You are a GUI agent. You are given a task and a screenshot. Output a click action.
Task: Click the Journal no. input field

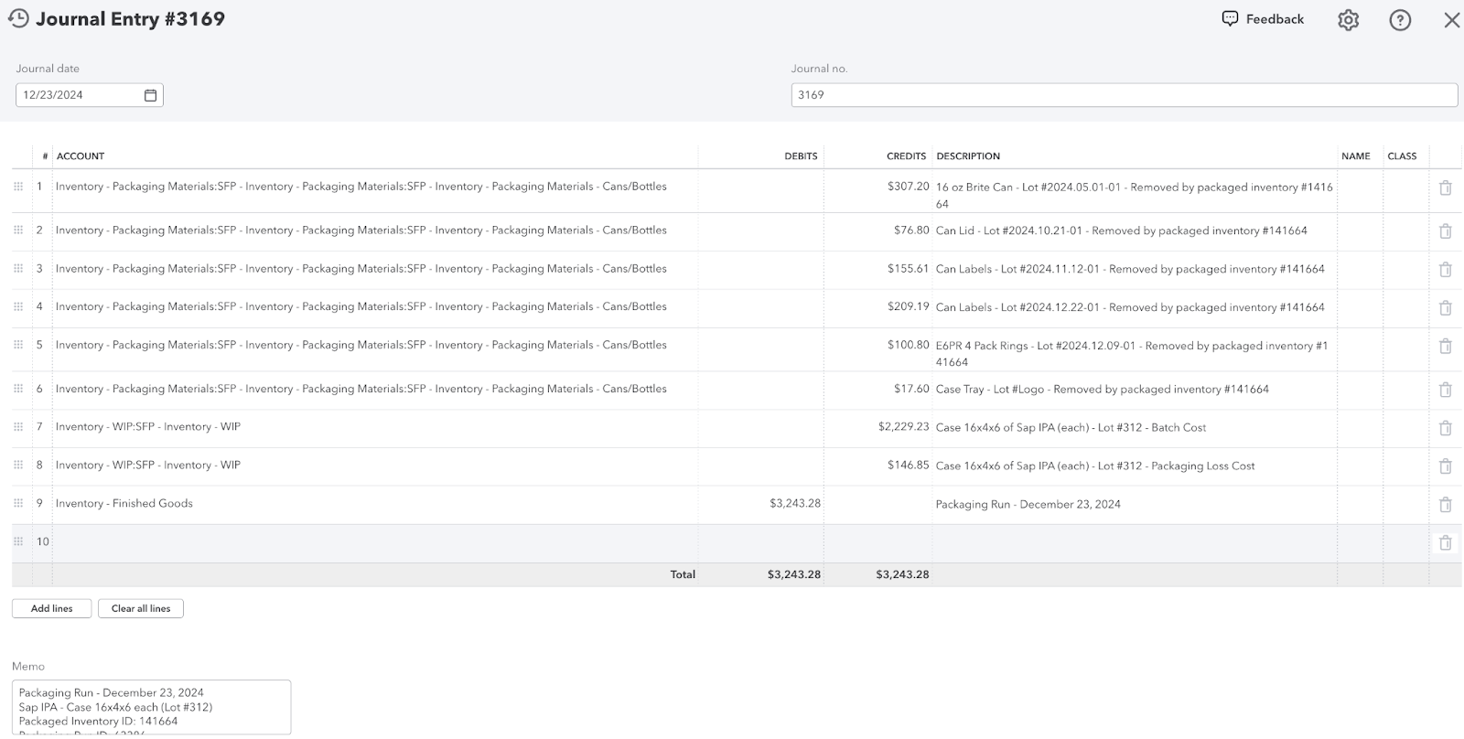1123,95
